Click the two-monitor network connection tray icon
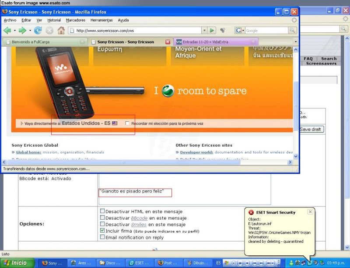The width and height of the screenshot is (350, 268). (303, 263)
